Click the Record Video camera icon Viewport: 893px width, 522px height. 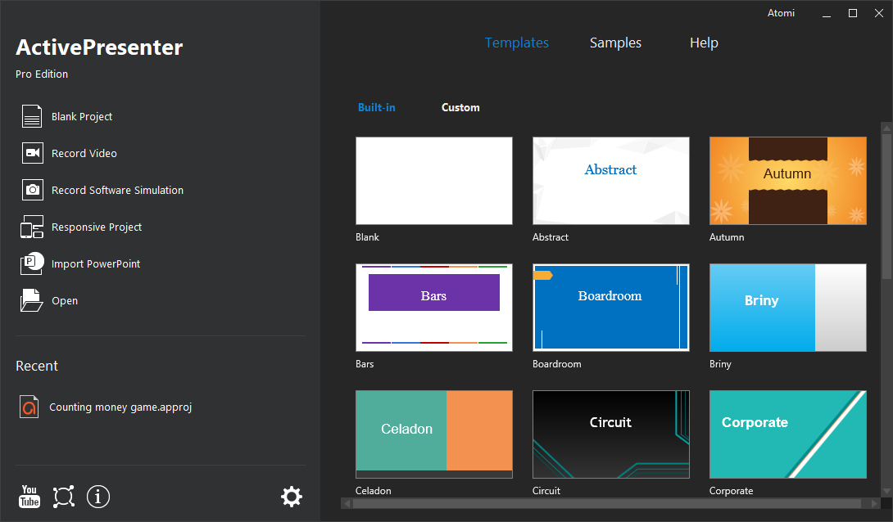33,153
